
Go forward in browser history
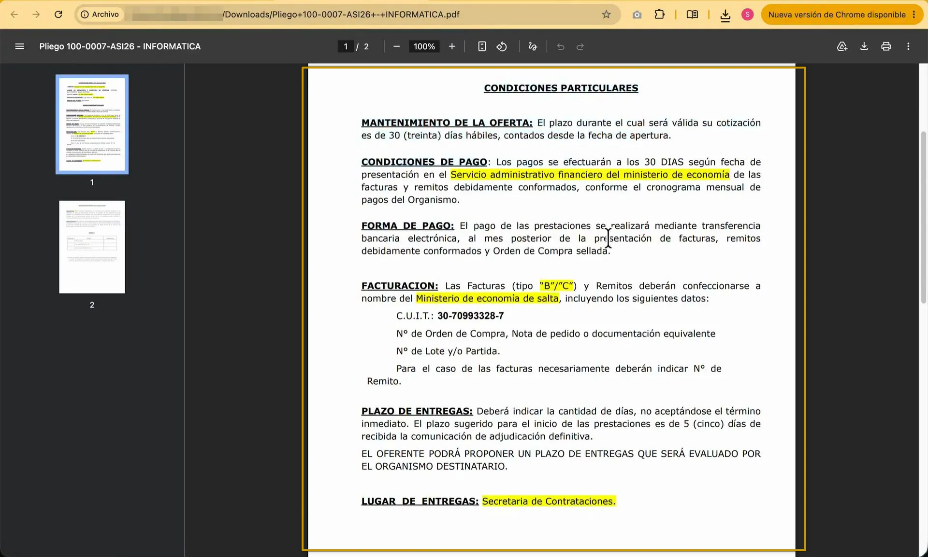click(36, 14)
